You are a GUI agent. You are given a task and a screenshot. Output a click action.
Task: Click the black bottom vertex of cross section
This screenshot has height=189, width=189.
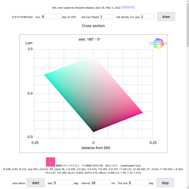click(93, 131)
